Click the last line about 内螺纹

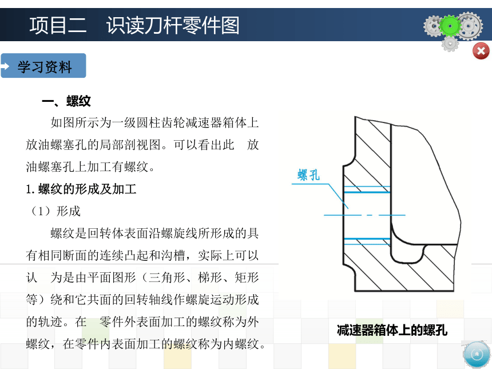coord(146,344)
